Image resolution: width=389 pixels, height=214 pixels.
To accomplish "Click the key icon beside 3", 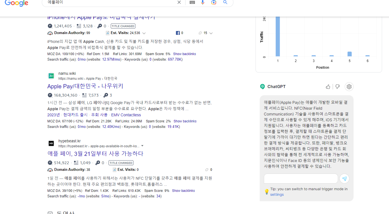I will click(106, 95).
